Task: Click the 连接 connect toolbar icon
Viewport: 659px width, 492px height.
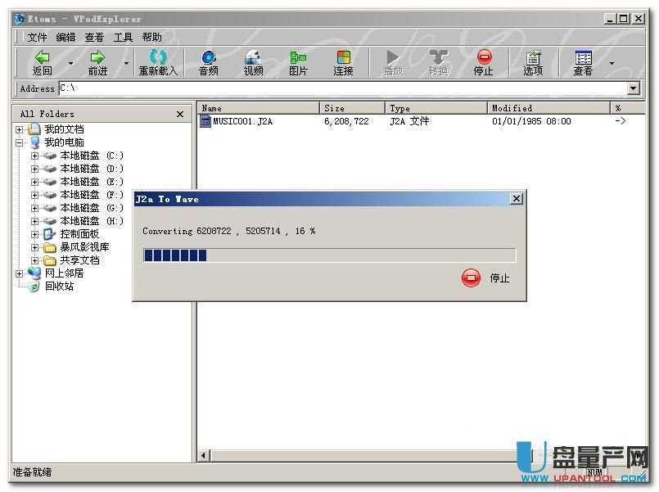Action: click(343, 58)
